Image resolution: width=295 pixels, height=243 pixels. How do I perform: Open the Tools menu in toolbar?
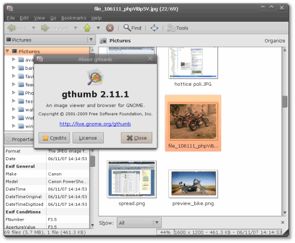click(178, 28)
